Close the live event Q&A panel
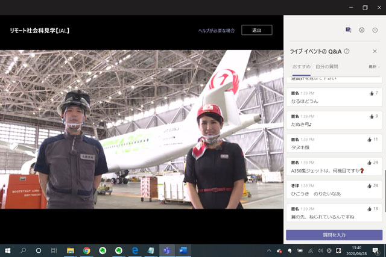This screenshot has height=257, width=386. (x=375, y=51)
